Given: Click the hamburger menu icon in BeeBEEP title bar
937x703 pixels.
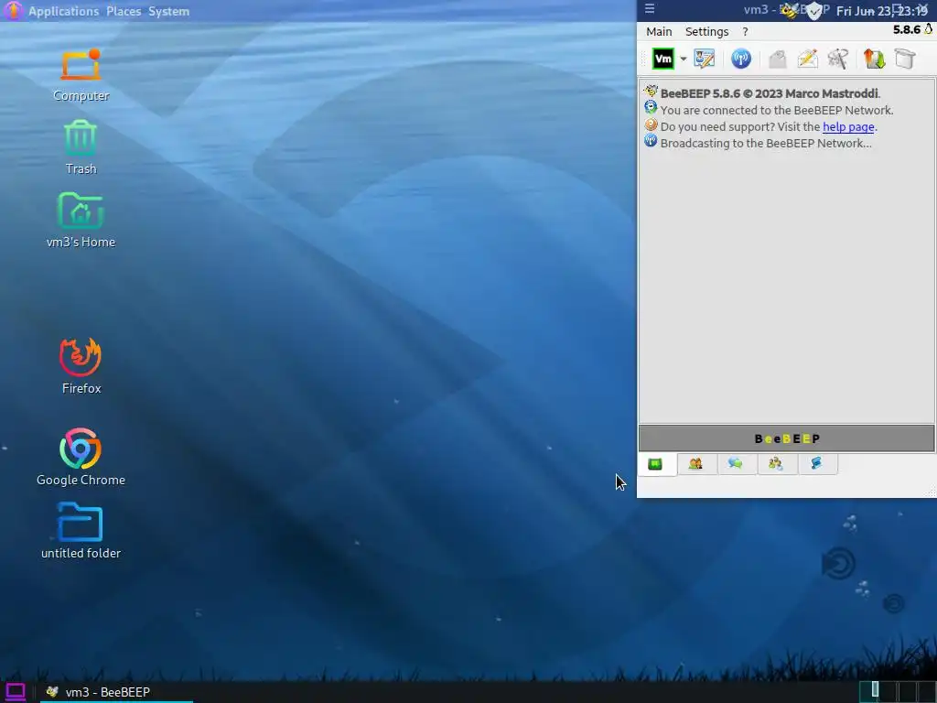Looking at the screenshot, I should click(650, 8).
